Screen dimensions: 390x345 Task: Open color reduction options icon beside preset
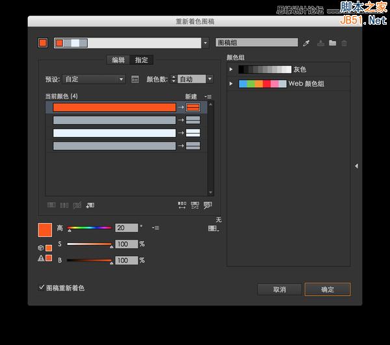[x=135, y=79]
